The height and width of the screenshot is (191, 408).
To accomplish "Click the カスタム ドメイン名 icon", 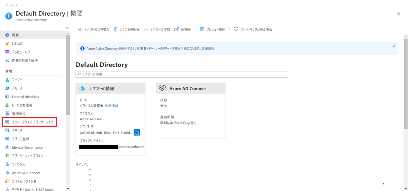I will pyautogui.click(x=7, y=181).
